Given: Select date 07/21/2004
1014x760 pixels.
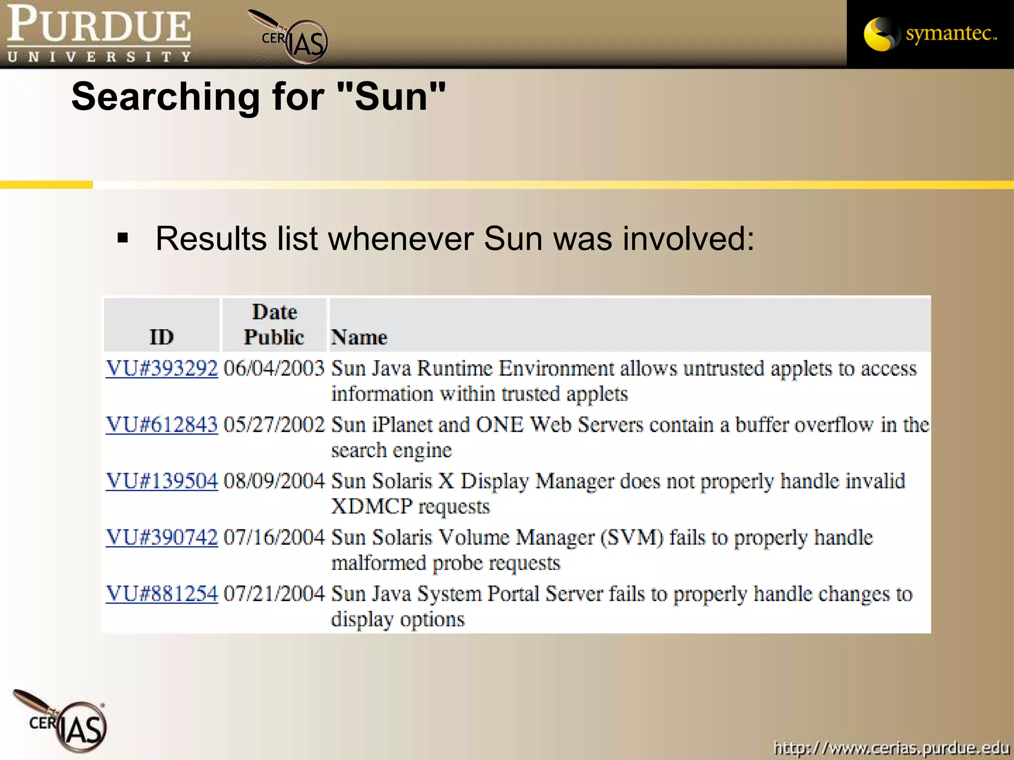Looking at the screenshot, I should point(274,594).
